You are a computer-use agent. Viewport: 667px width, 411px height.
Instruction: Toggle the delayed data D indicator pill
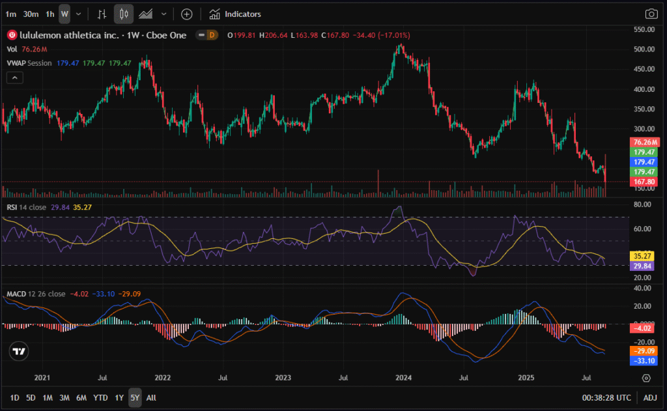[x=210, y=35]
